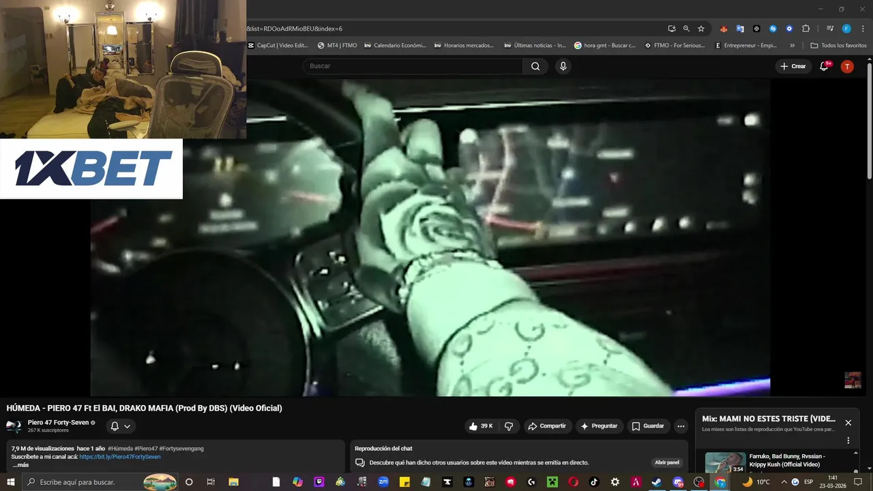Switch the ESP keyboard language indicator
Viewport: 873px width, 491px height.
[809, 482]
